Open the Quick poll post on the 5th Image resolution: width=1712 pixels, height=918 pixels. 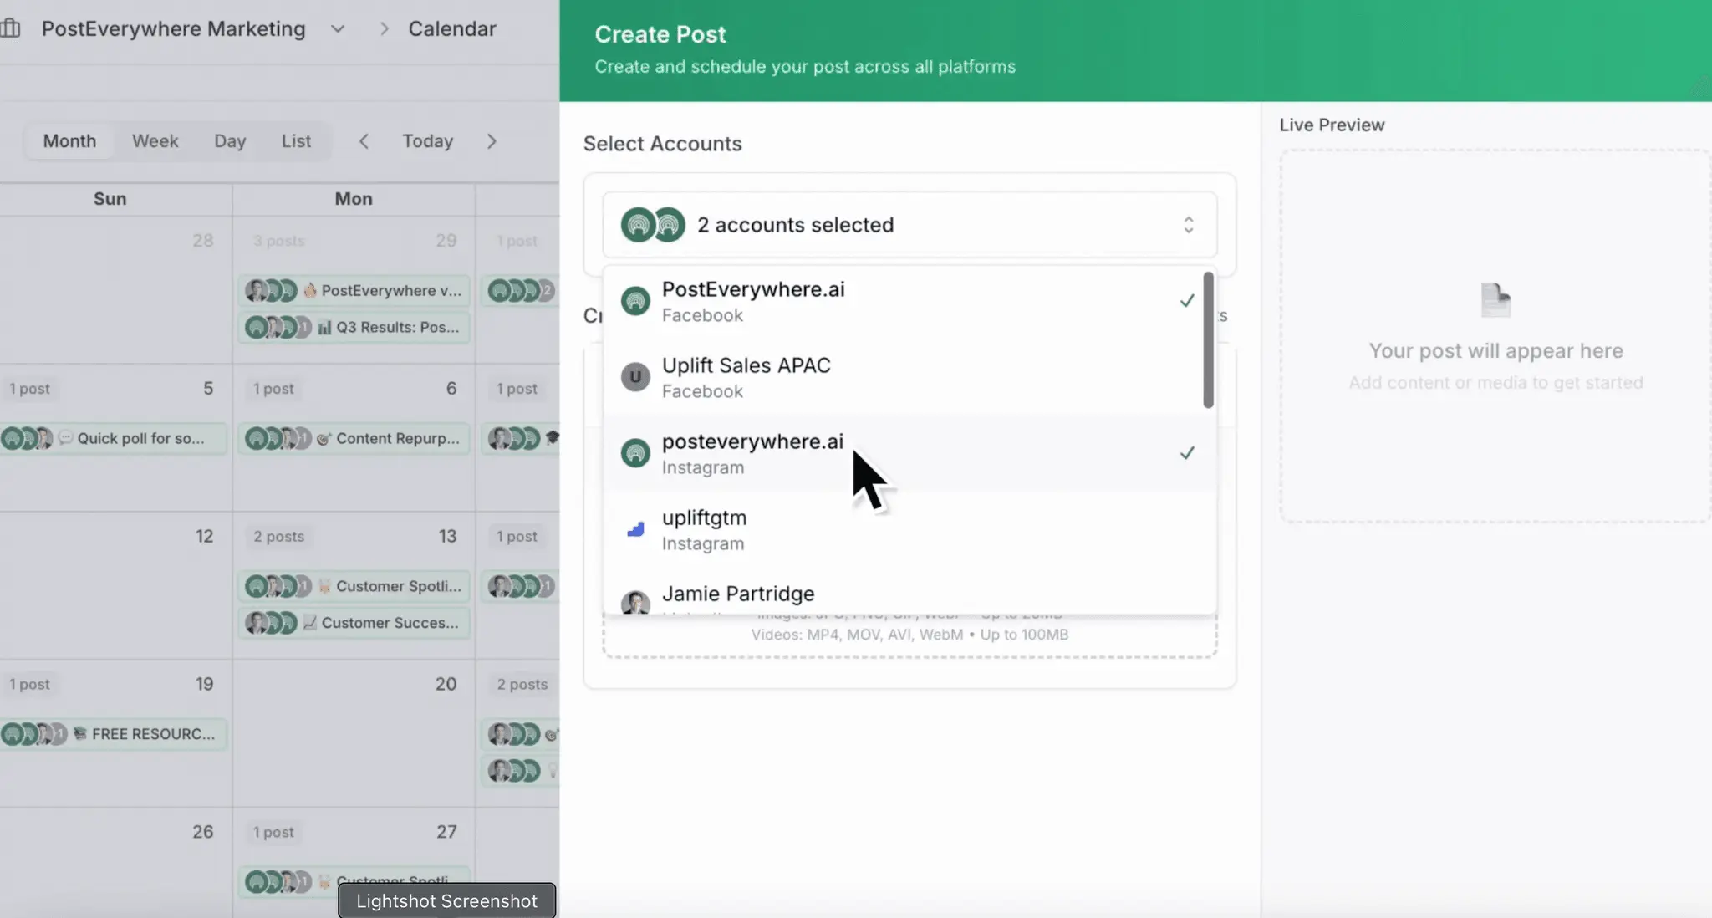[112, 438]
